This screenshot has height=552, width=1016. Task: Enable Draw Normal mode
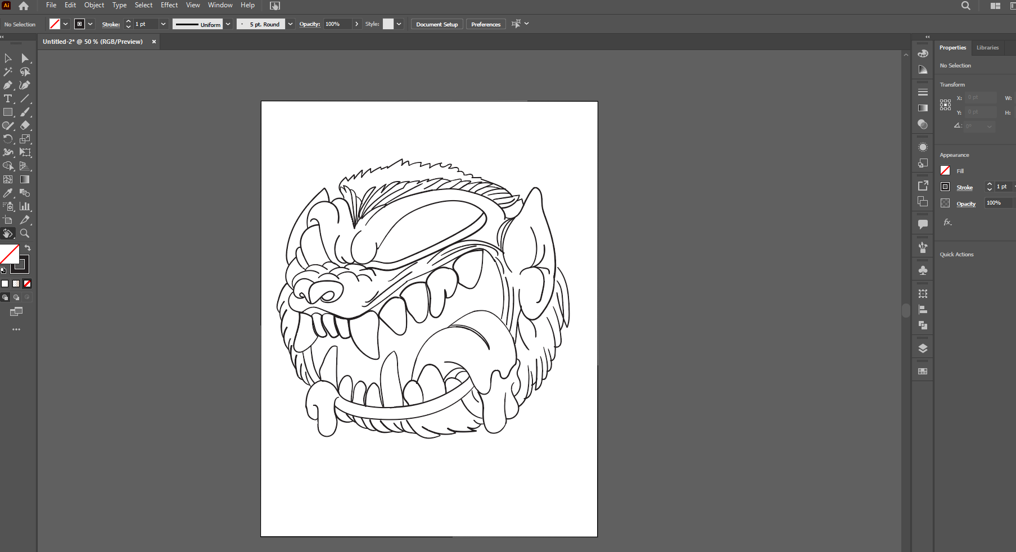click(5, 297)
